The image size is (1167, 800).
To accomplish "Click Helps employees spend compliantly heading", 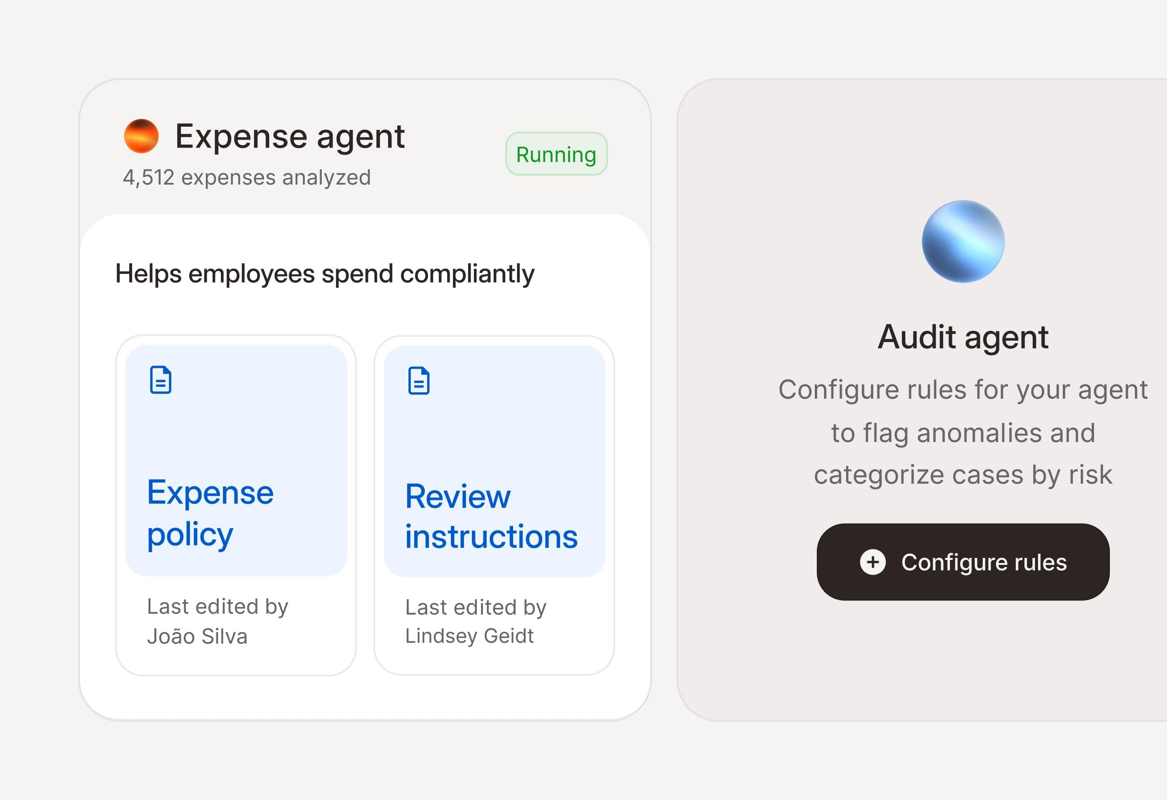I will click(325, 274).
